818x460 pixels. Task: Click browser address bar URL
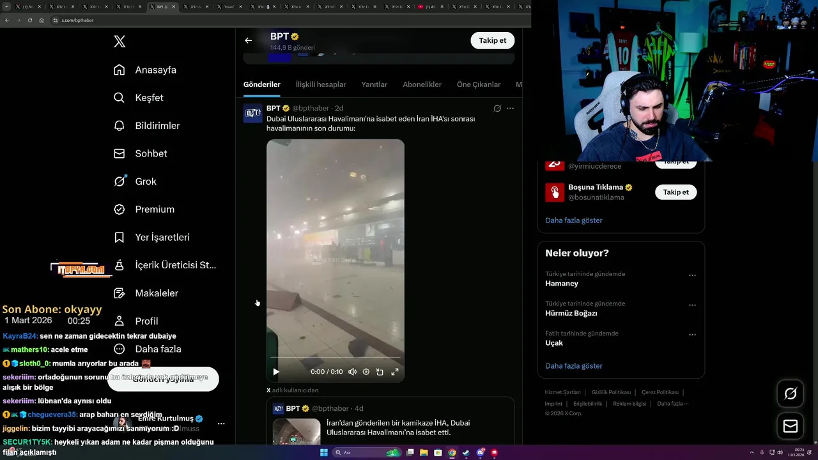pos(77,20)
